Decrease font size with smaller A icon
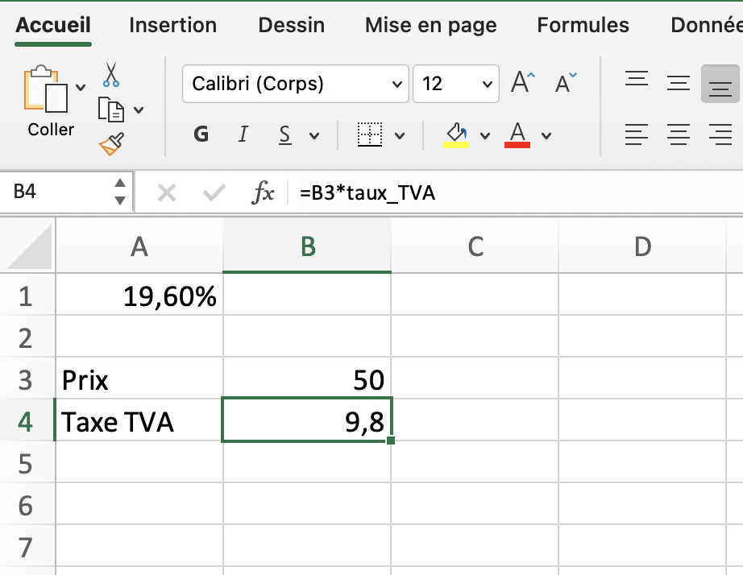This screenshot has height=575, width=743. pos(566,83)
